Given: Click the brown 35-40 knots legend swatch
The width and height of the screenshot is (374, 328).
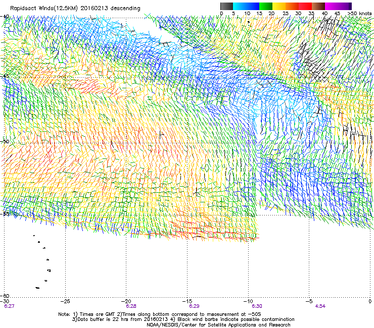Looking at the screenshot, I should [x=318, y=6].
